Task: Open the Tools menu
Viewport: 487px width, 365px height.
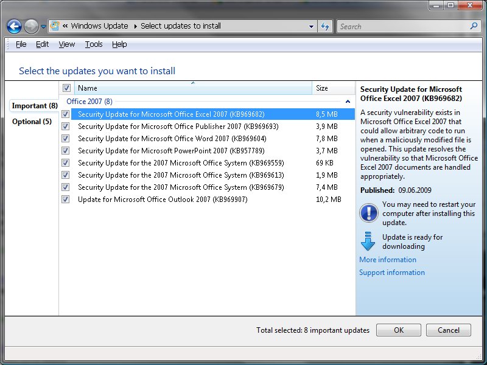Action: coord(94,44)
